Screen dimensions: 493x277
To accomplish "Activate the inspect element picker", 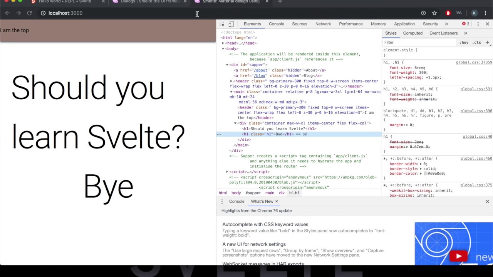I will coord(222,24).
